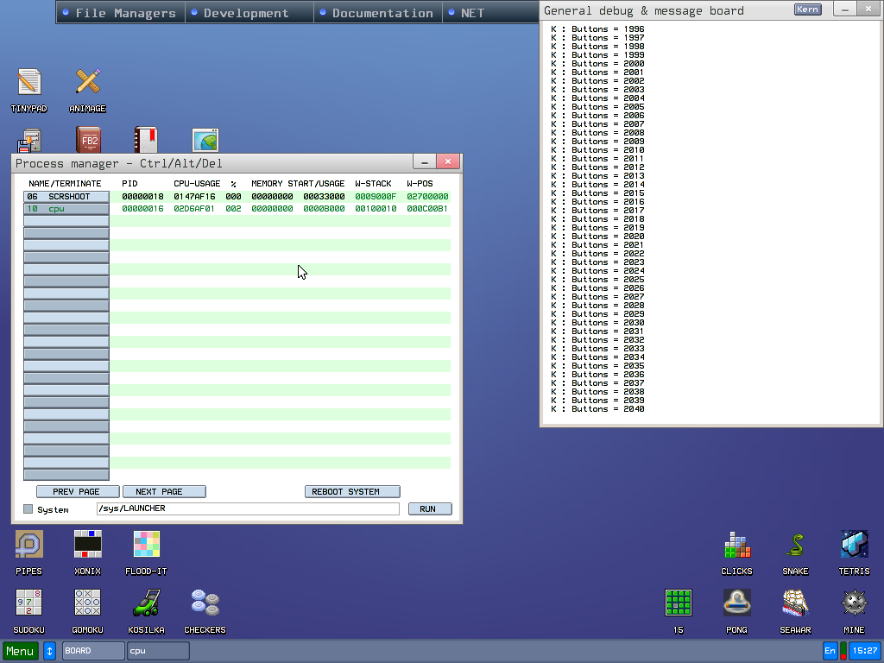Open the MINE game icon
Screen dimensions: 884x663
coord(854,603)
